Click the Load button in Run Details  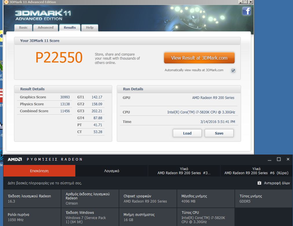(x=187, y=133)
